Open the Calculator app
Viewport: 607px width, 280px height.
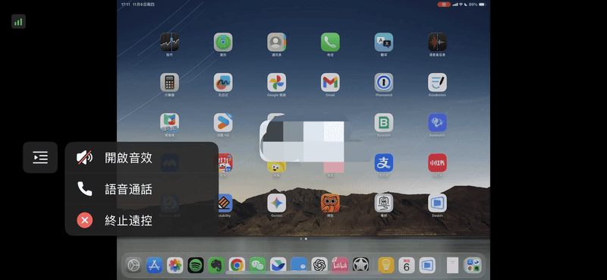pyautogui.click(x=169, y=83)
